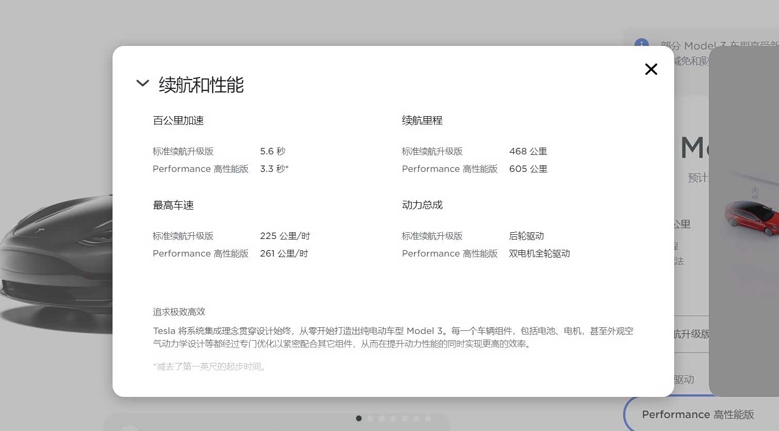Jump to the second carousel dot
The width and height of the screenshot is (779, 431).
370,419
